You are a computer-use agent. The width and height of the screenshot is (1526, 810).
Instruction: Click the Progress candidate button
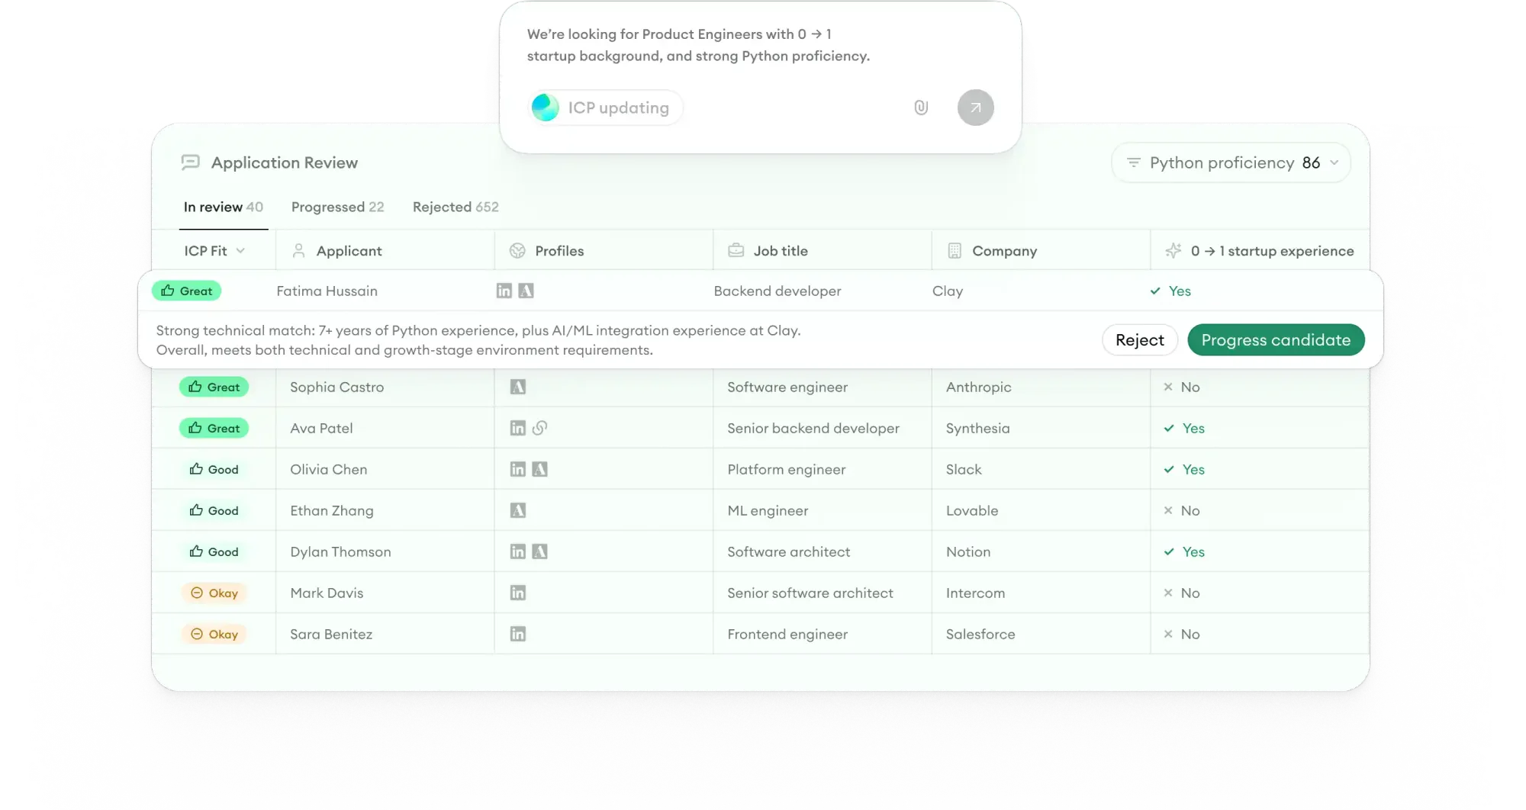1276,340
